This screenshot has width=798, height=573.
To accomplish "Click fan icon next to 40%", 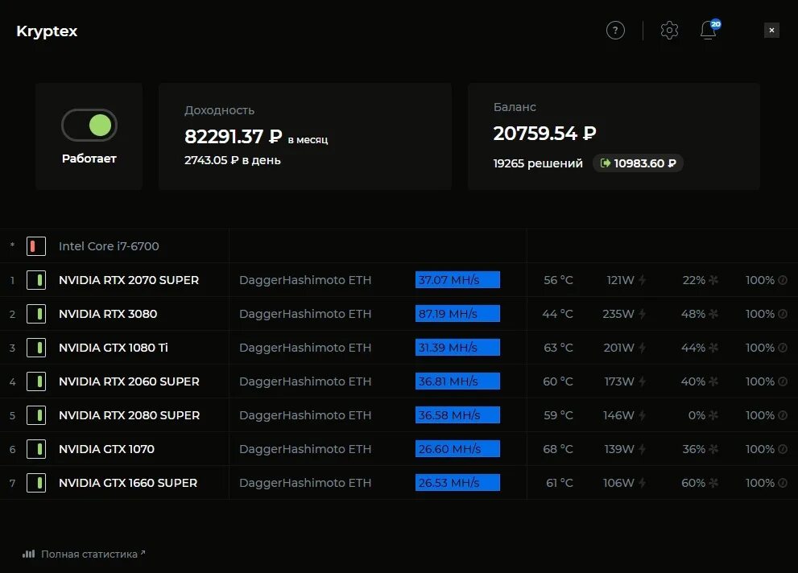I will coord(713,381).
